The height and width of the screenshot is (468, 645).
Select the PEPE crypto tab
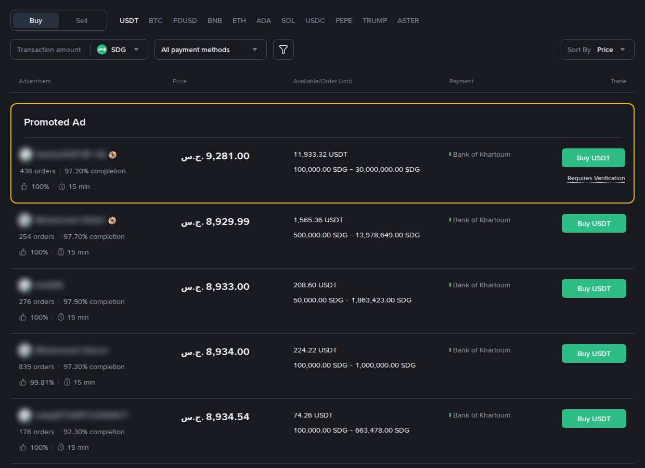click(344, 21)
